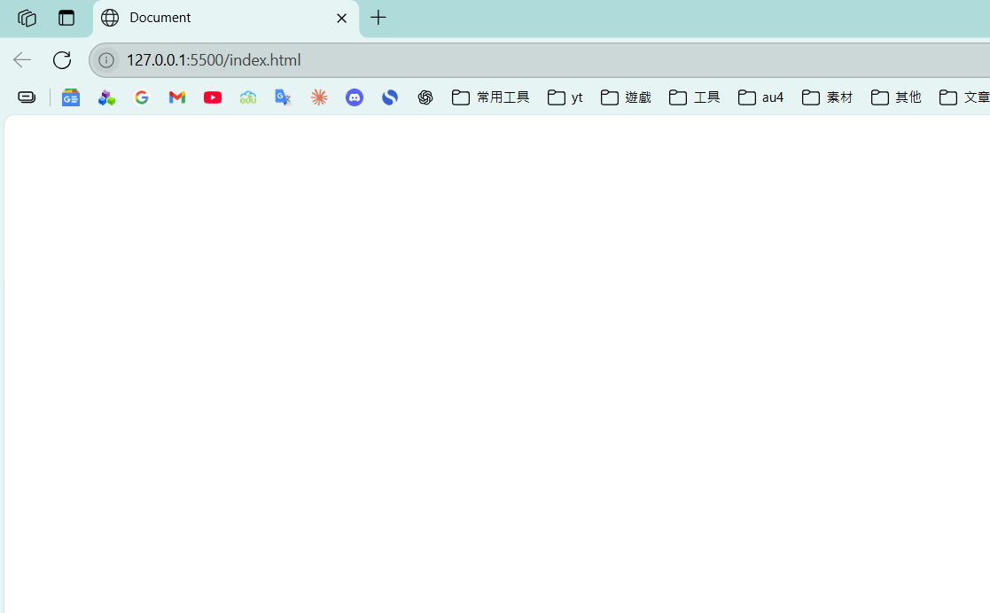
Task: Open the first bookmark bar stacked-tabs icon
Action: click(x=27, y=97)
